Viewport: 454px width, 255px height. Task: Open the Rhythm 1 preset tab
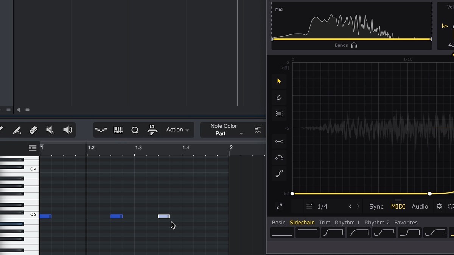tap(347, 223)
